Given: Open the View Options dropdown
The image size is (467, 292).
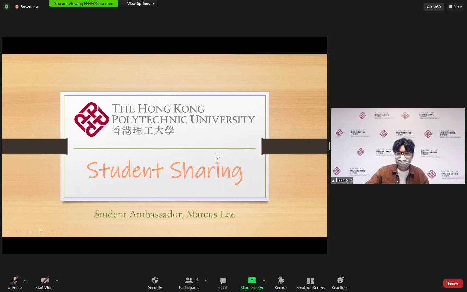Looking at the screenshot, I should 140,4.
